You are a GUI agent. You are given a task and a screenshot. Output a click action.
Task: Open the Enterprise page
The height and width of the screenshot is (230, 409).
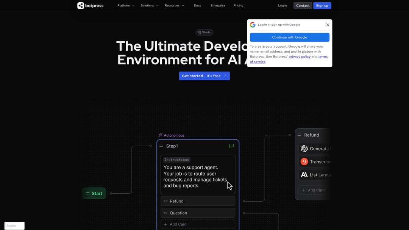click(x=218, y=5)
